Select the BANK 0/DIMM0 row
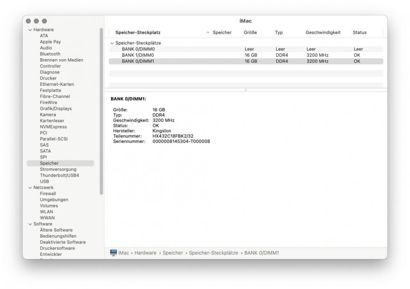Image resolution: width=410 pixels, height=289 pixels. tap(246, 49)
